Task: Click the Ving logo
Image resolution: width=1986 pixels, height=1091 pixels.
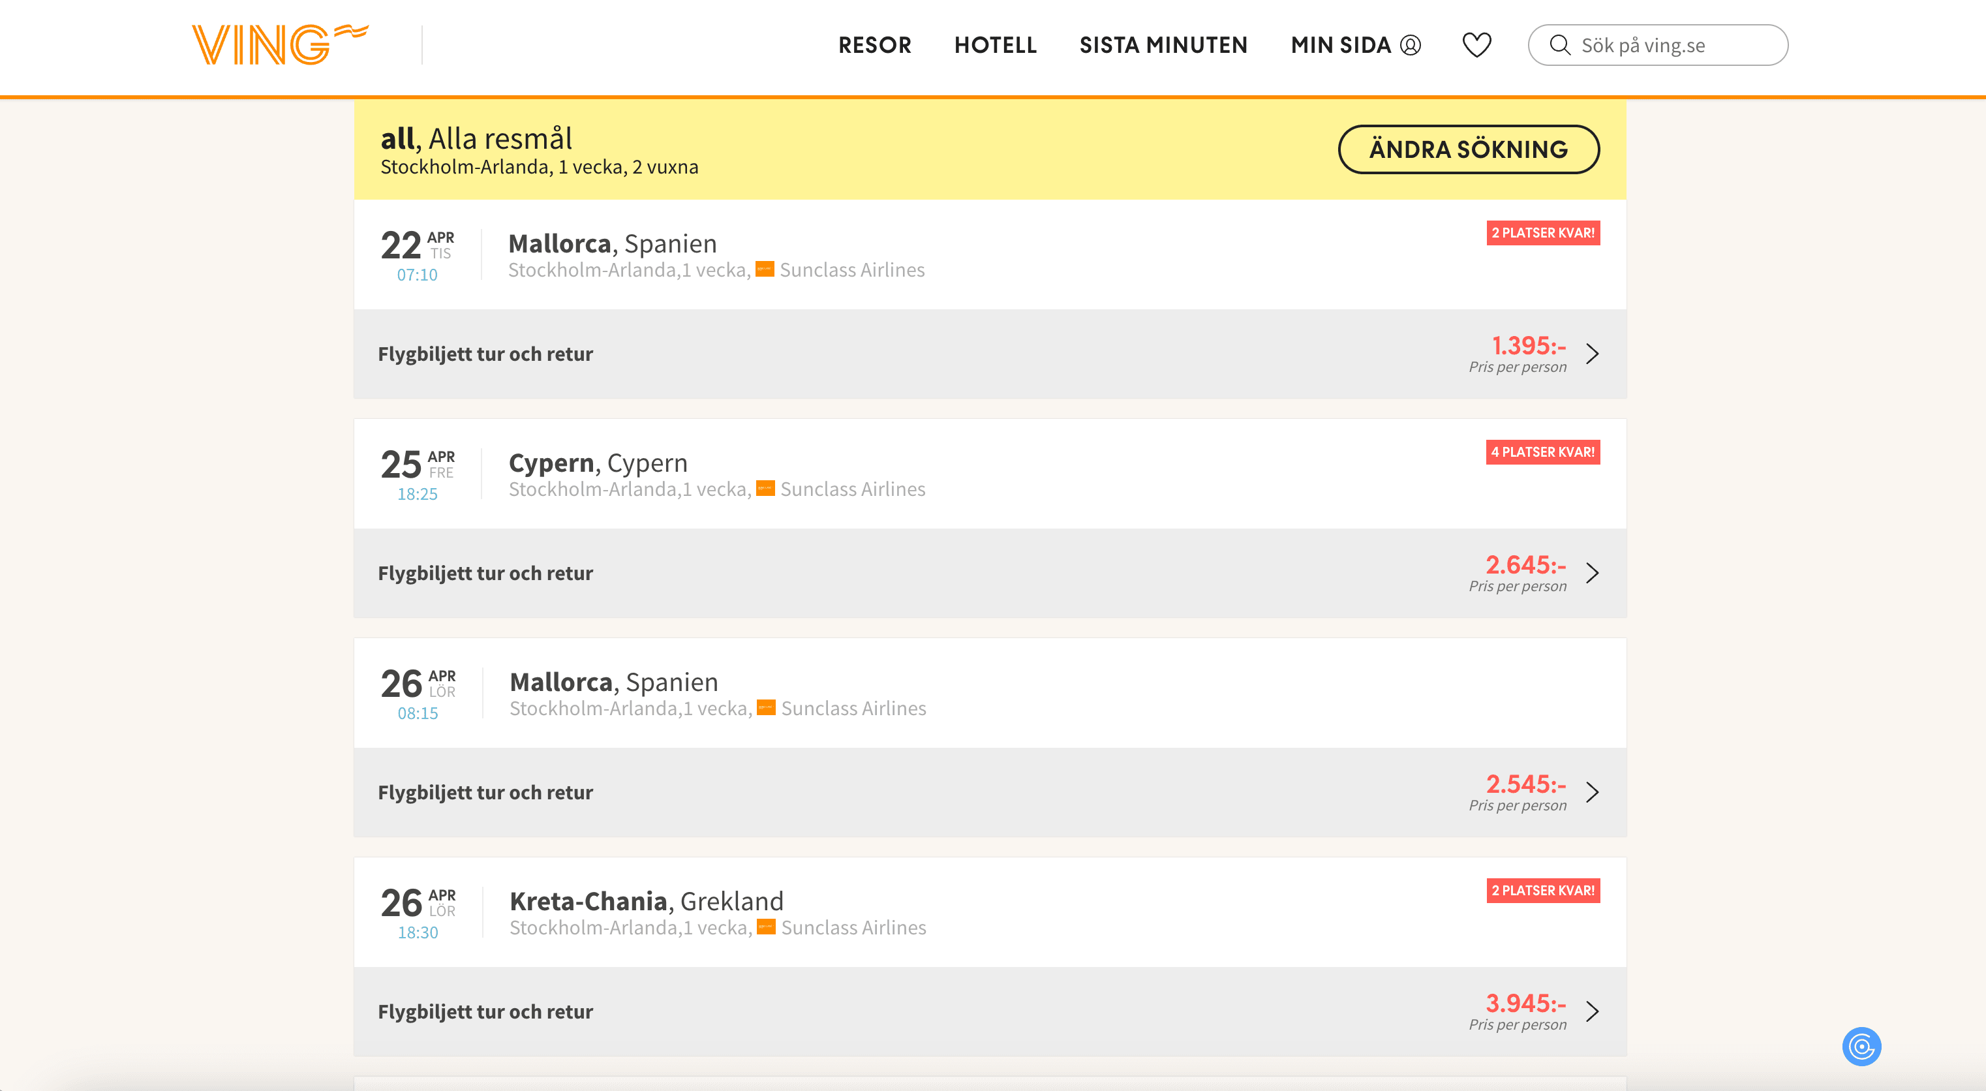Action: coord(279,45)
